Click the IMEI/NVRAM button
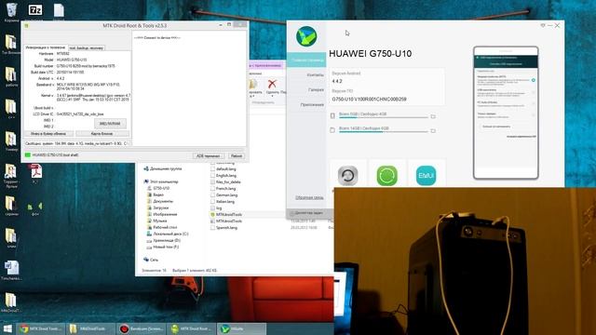596x335 pixels. (110, 124)
